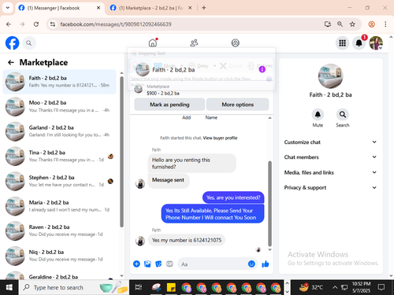Screen dimensions: 394x295
Task: Open Chrome three-dot menu
Action: [385, 24]
